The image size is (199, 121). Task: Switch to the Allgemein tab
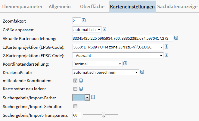point(58,6)
